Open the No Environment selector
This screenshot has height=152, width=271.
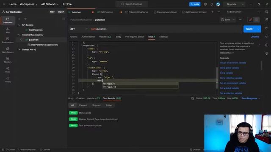coord(243,12)
